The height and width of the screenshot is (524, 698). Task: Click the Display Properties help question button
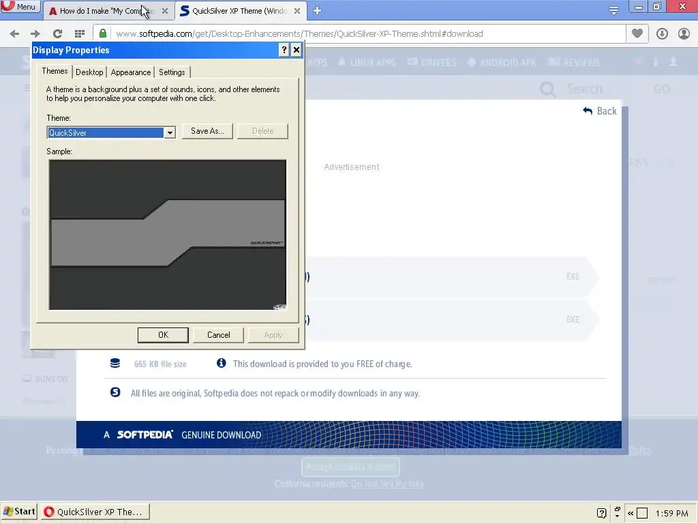[x=284, y=50]
